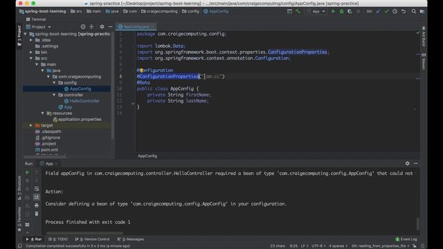Expand the bin folder
443x249 pixels.
pos(31,53)
